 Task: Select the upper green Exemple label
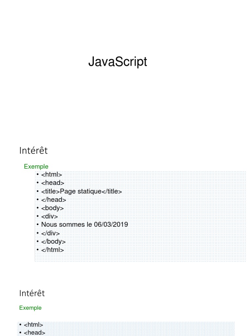coord(36,166)
